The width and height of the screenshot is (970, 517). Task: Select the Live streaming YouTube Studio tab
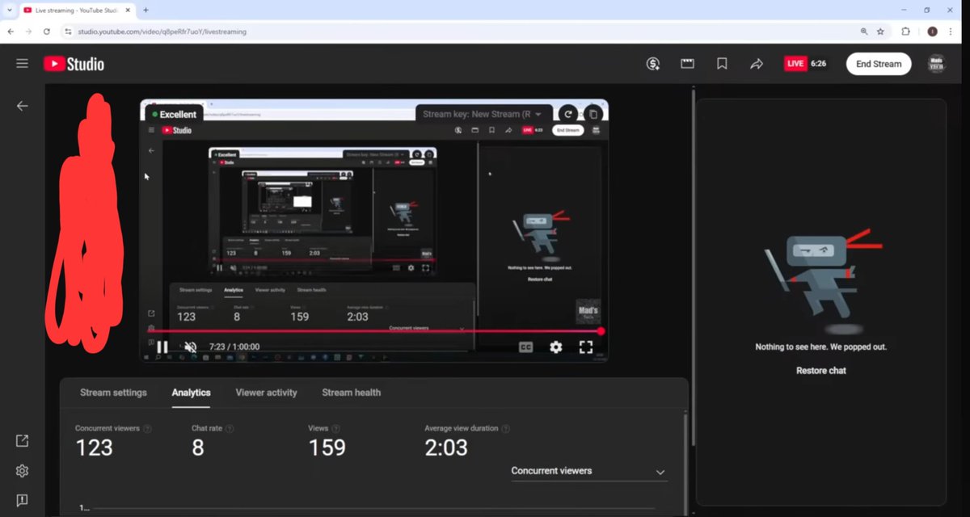pyautogui.click(x=76, y=10)
